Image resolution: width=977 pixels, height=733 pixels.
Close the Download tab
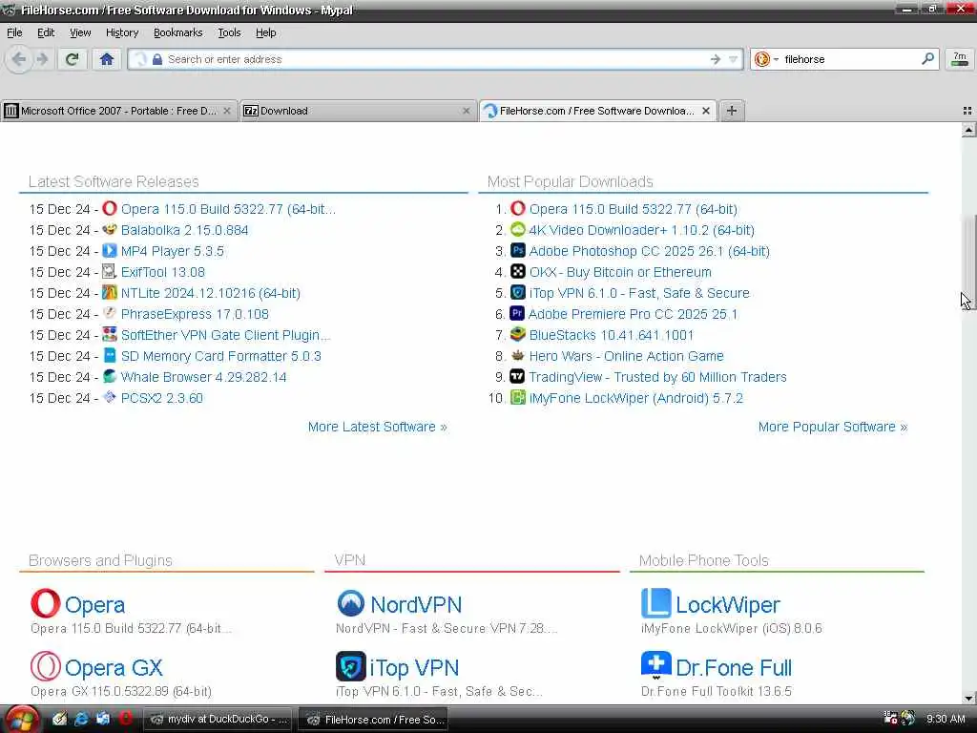(466, 111)
